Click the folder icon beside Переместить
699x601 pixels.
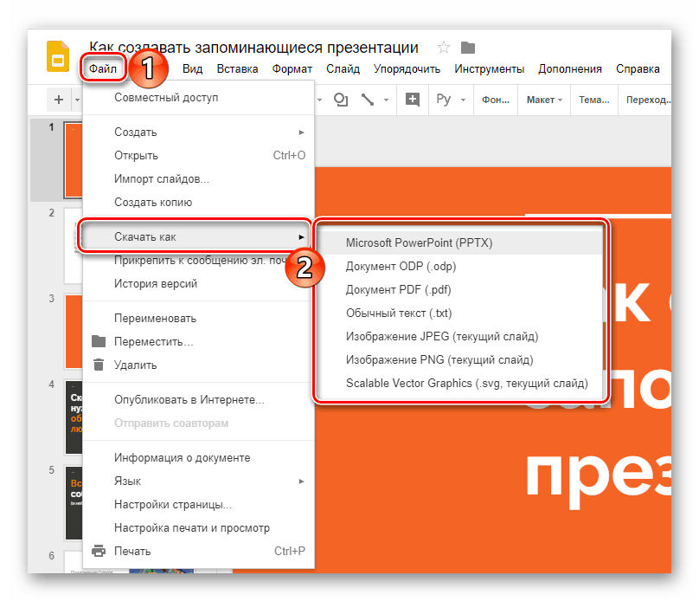(x=99, y=341)
